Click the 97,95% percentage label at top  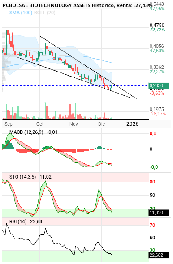coord(157,9)
